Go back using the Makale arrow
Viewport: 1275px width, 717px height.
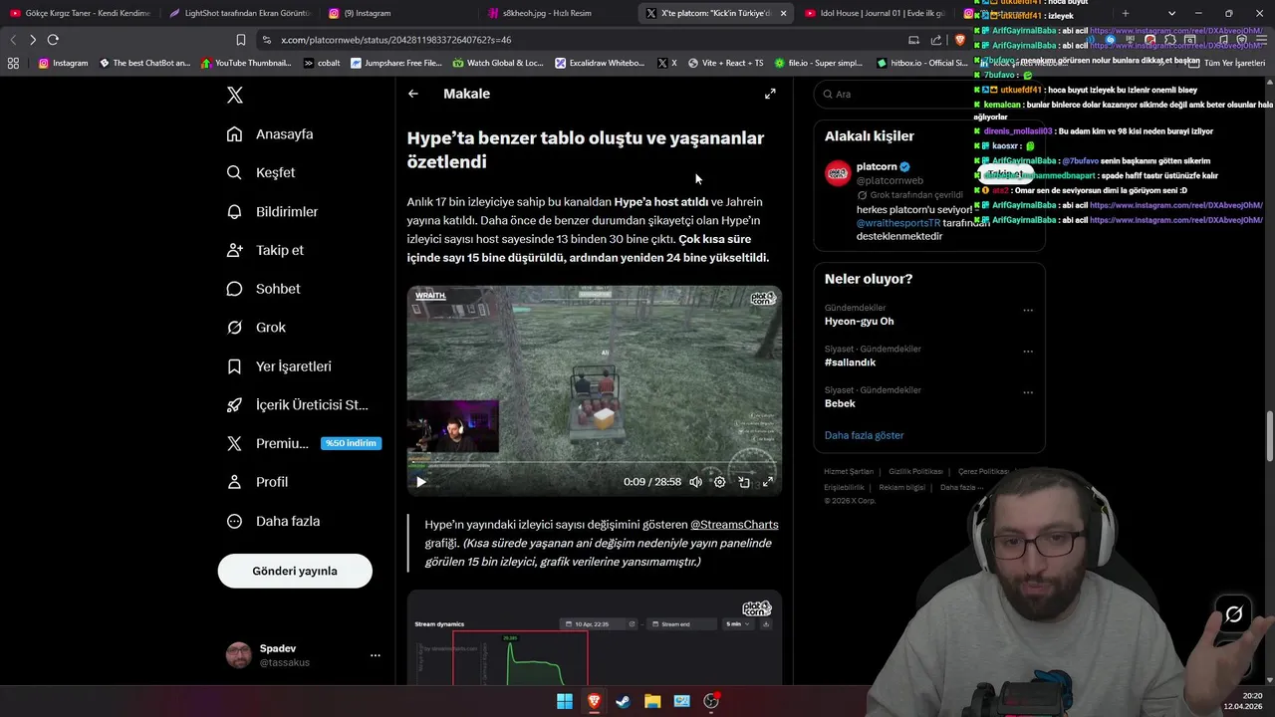pos(413,94)
